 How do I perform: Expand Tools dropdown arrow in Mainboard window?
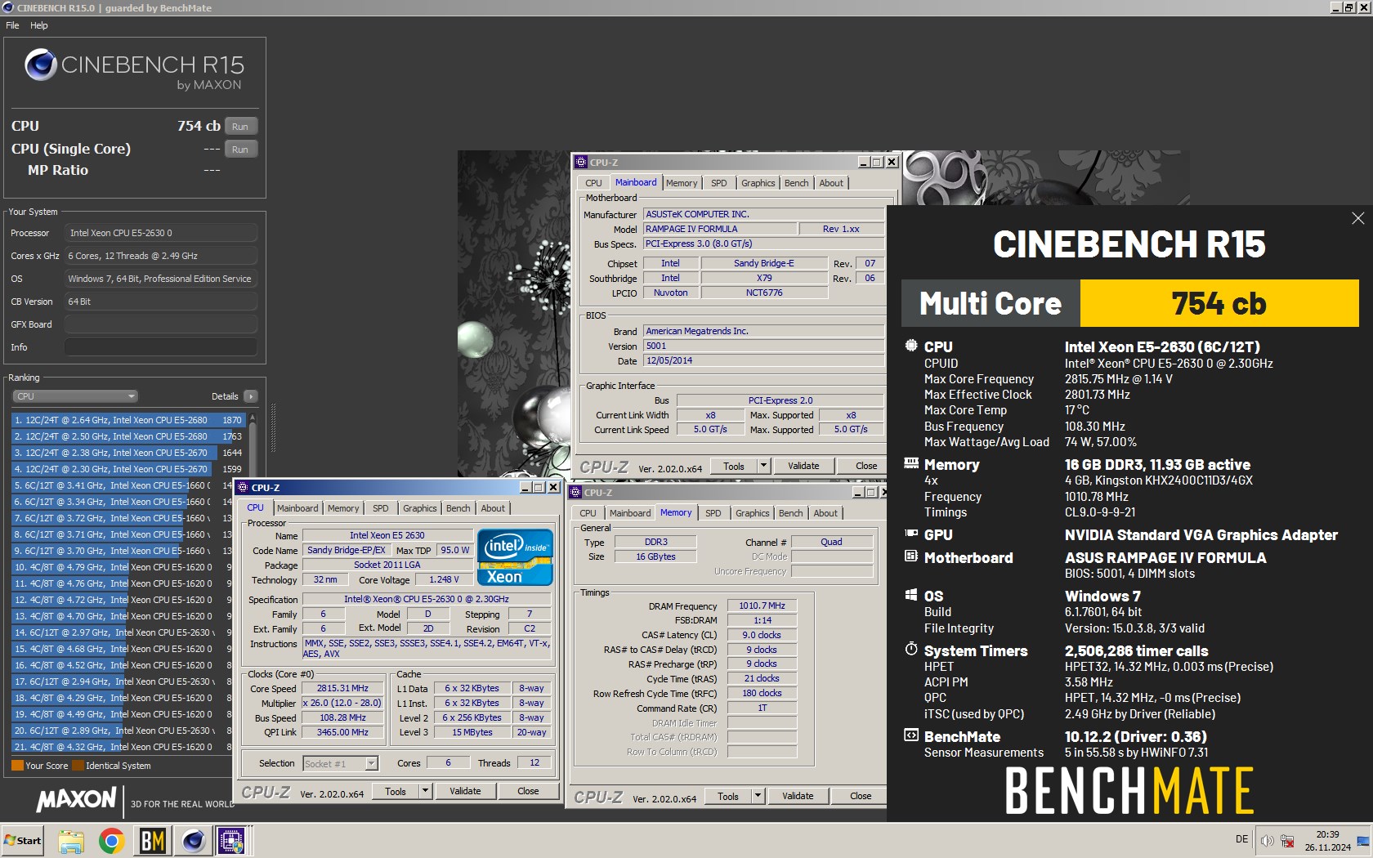(763, 466)
